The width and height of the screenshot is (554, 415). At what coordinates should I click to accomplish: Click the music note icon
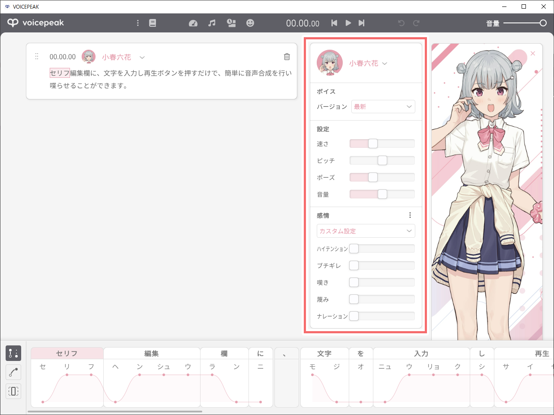coord(212,23)
